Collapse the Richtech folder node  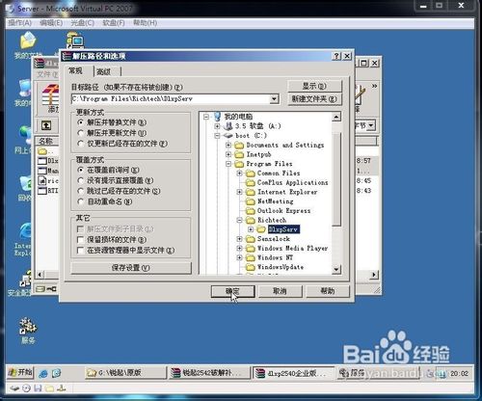click(x=239, y=221)
